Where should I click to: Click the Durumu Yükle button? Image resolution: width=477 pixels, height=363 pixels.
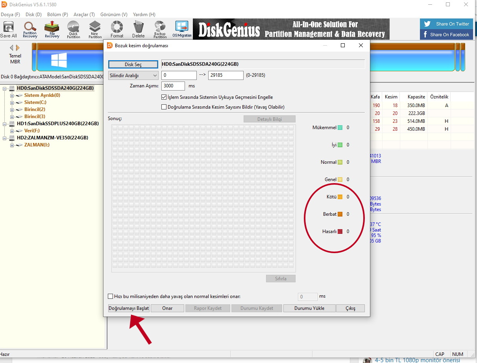[309, 308]
